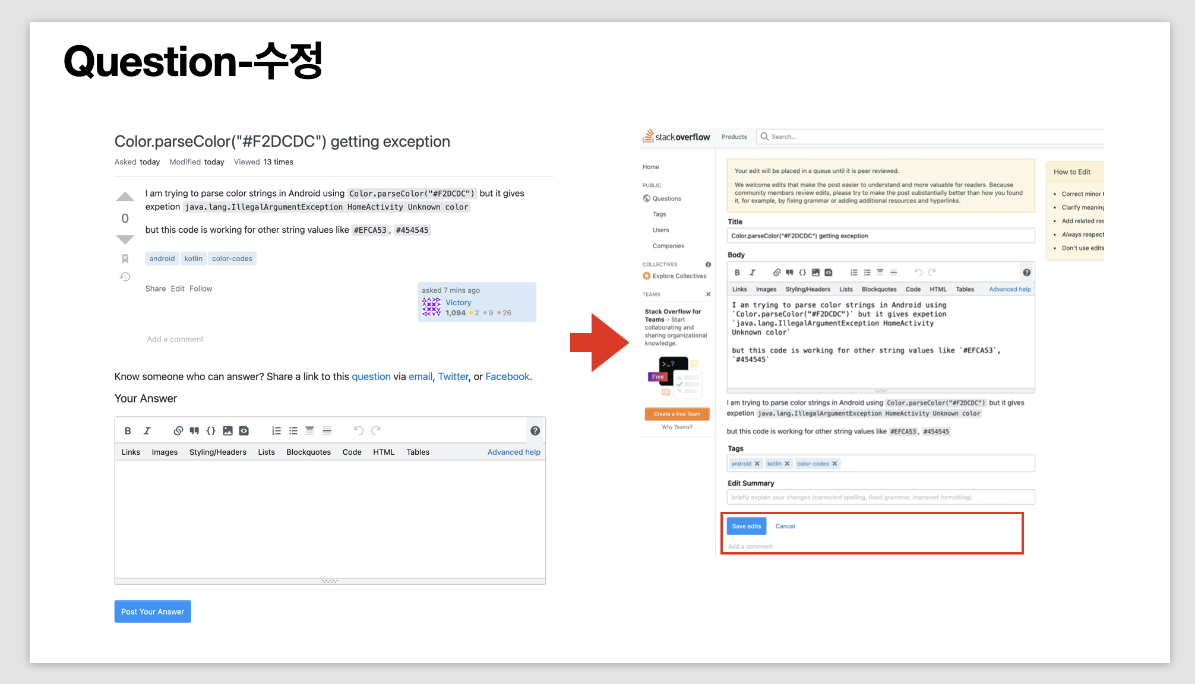This screenshot has height=684, width=1195.
Task: Cancel the question edit
Action: (x=785, y=526)
